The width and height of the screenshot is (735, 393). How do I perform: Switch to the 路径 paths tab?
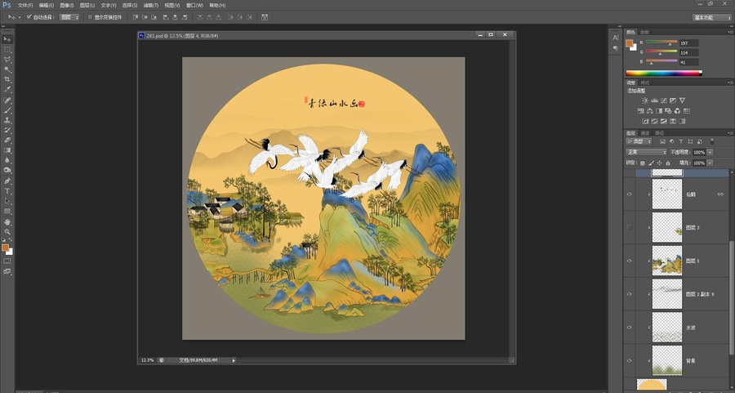(660, 132)
